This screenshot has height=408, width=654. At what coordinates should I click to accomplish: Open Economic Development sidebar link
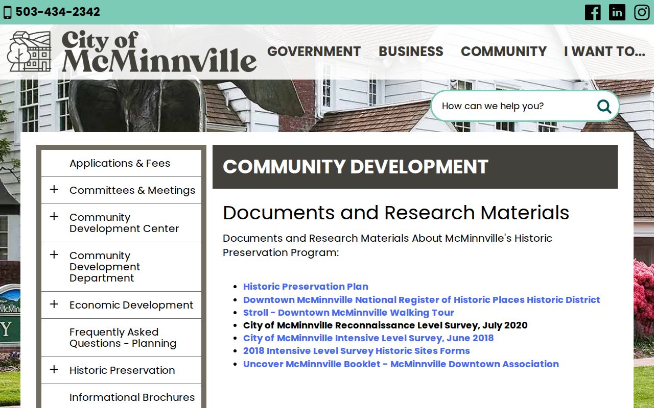(131, 305)
